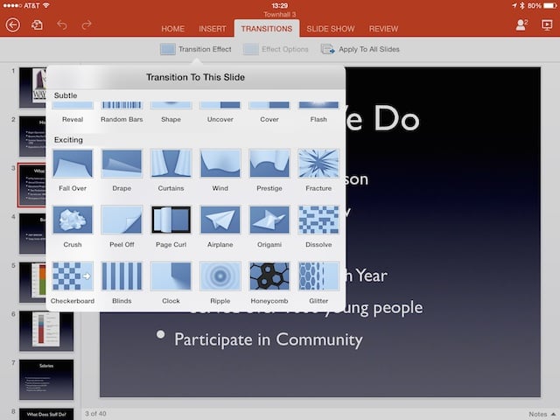Choose the Curtains transition
This screenshot has width=560, height=420.
click(171, 164)
